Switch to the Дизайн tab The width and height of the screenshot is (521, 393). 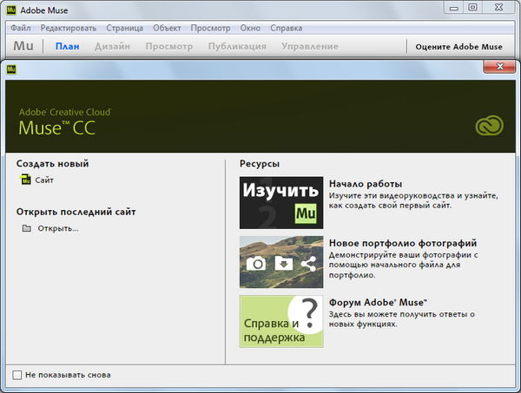click(113, 46)
